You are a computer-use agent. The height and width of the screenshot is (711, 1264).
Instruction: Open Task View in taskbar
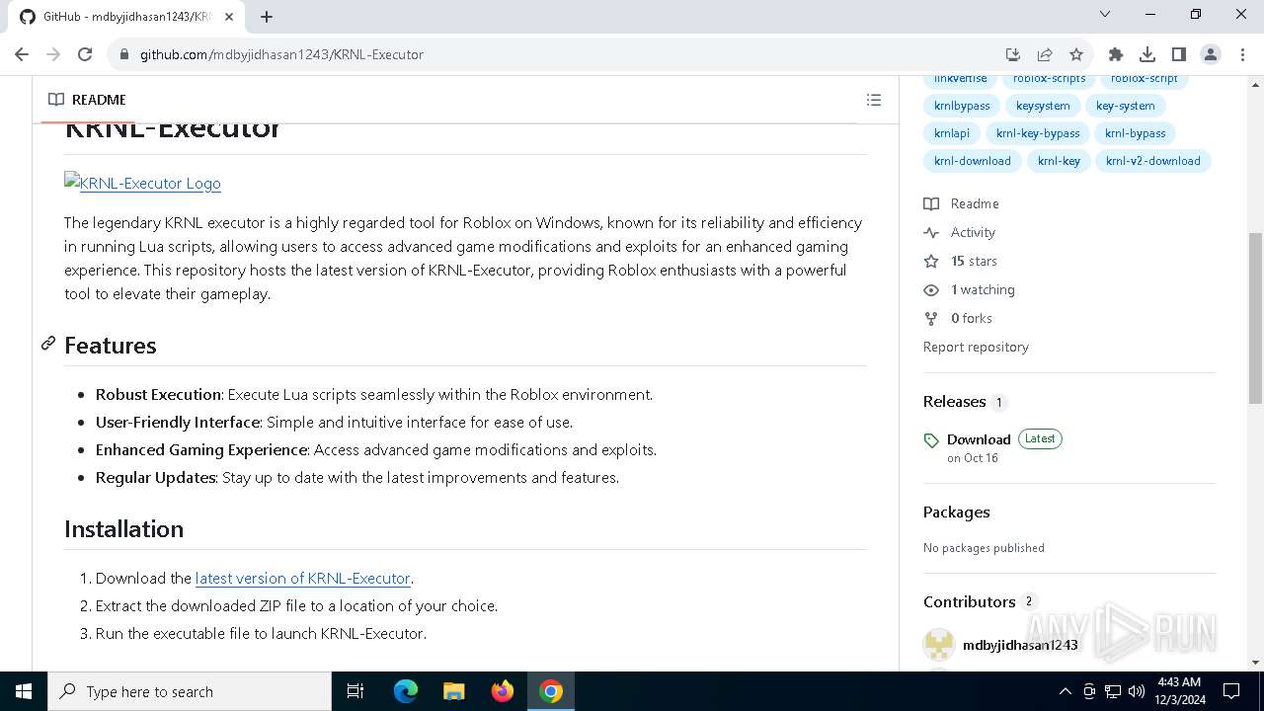pyautogui.click(x=355, y=691)
